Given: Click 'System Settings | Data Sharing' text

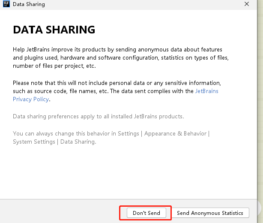Looking at the screenshot, I should (54, 142).
